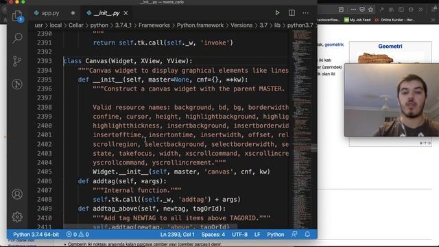439x247 pixels.
Task: Open Firefox account icon in toolbar
Action: click(411, 10)
